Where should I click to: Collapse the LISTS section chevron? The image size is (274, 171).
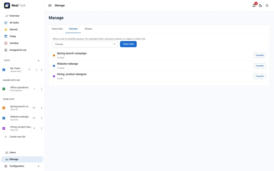(x=38, y=60)
